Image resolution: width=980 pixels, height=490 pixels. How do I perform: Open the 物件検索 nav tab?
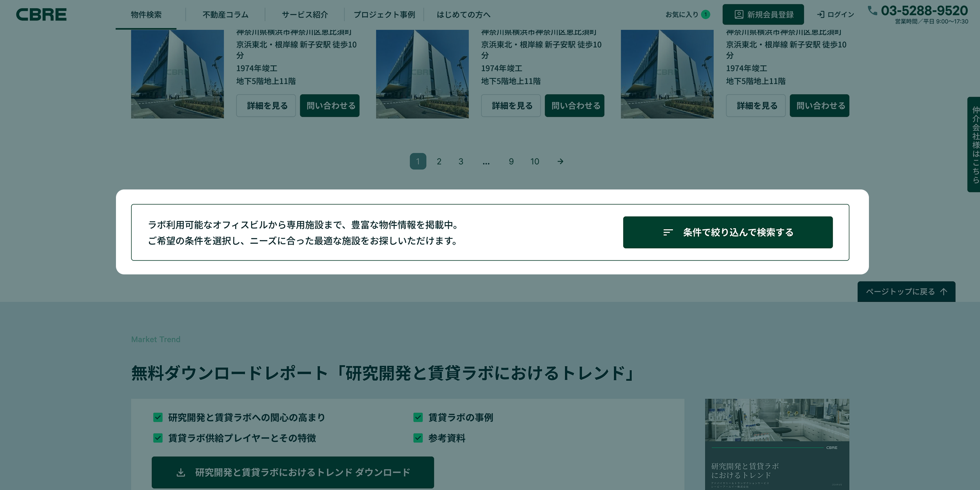coord(146,15)
